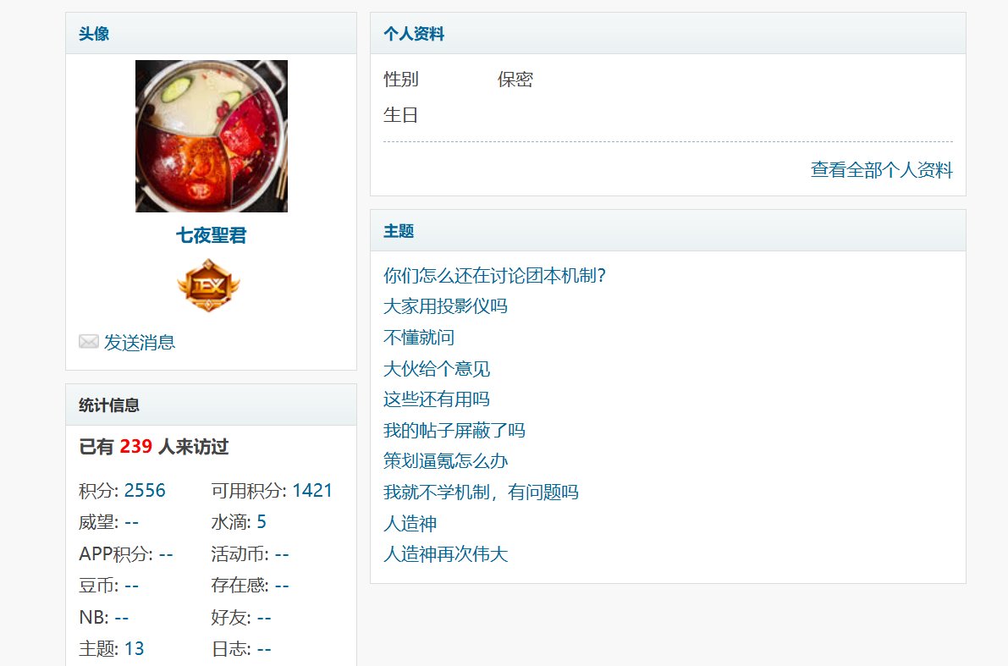Open the hotpot avatar image
This screenshot has height=666, width=1008.
tap(212, 136)
